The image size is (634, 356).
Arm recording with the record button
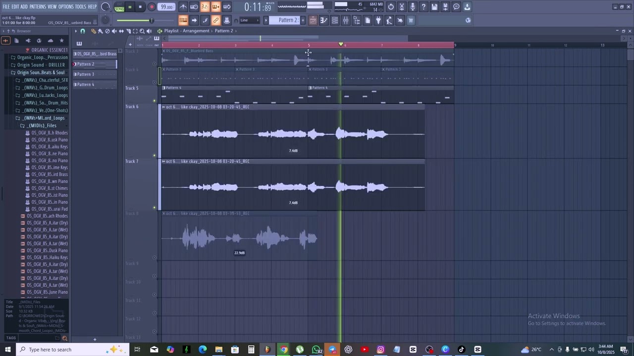point(152,7)
